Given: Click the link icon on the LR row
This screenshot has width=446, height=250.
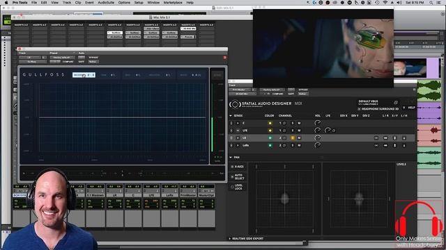Looking at the screenshot, I should coord(376,138).
